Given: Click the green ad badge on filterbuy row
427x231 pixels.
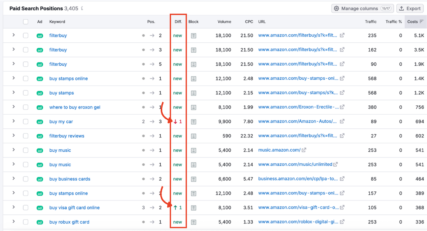Looking at the screenshot, I should (x=39, y=35).
